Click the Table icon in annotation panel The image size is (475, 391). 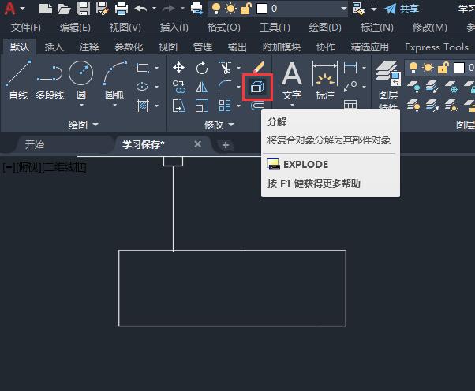350,105
